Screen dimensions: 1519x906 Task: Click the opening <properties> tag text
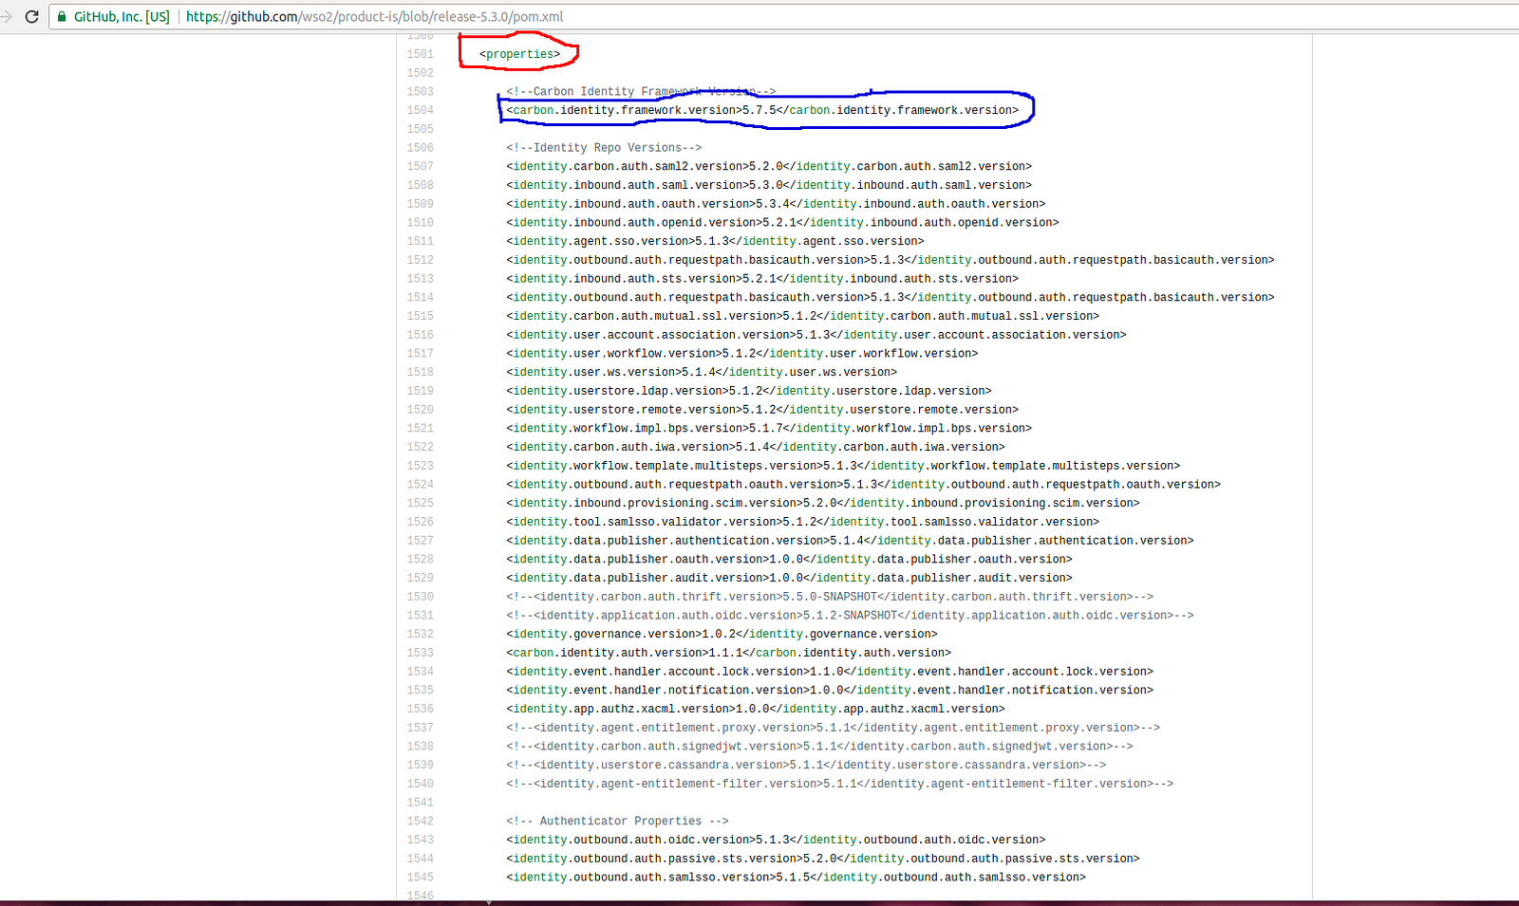pos(520,55)
